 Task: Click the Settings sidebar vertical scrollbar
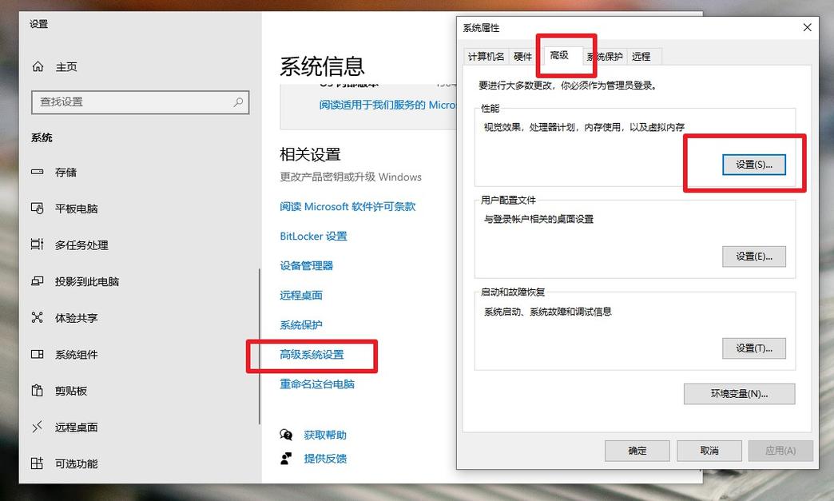point(259,346)
